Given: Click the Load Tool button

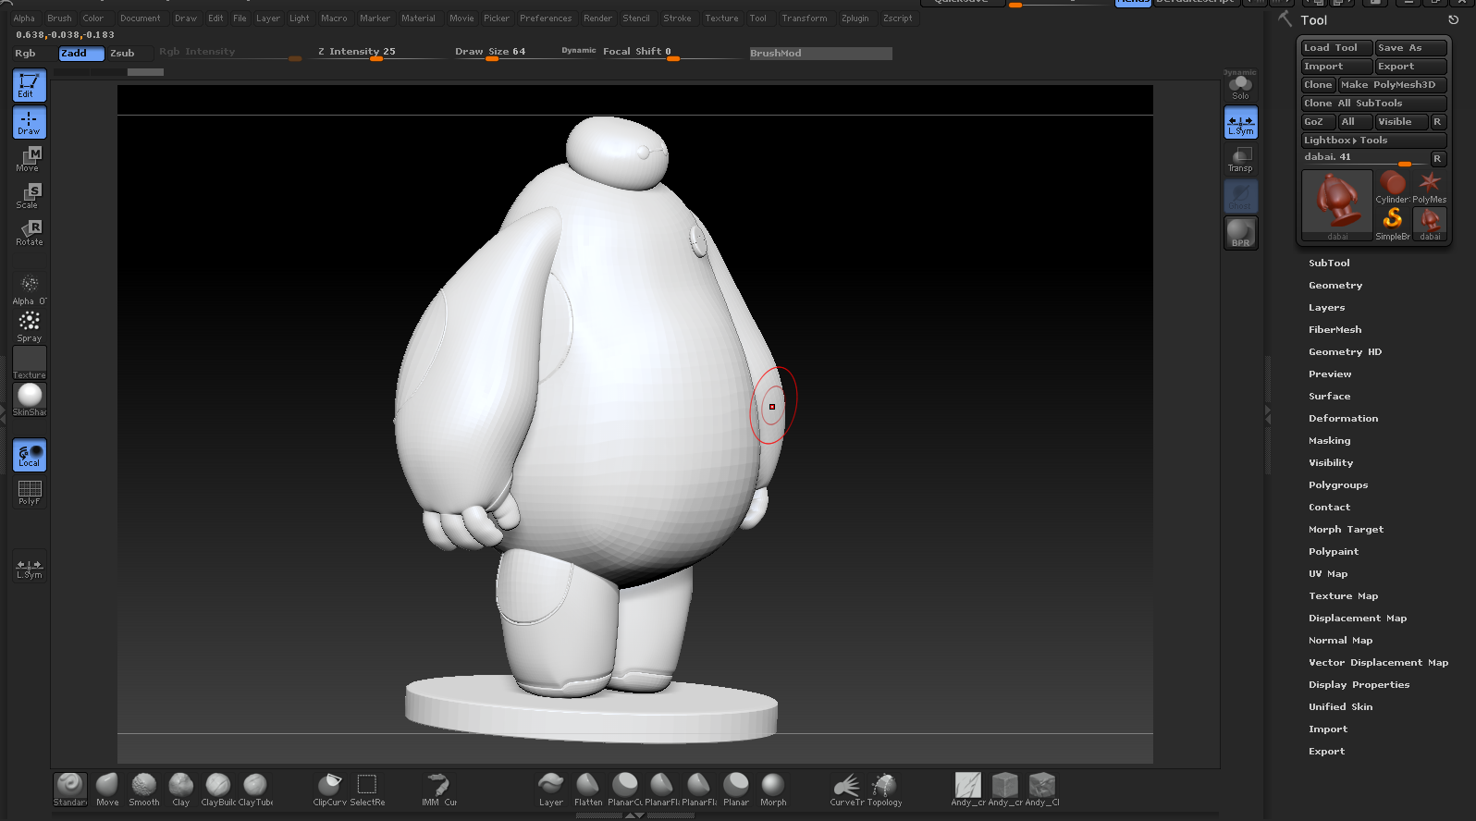Looking at the screenshot, I should (x=1336, y=48).
